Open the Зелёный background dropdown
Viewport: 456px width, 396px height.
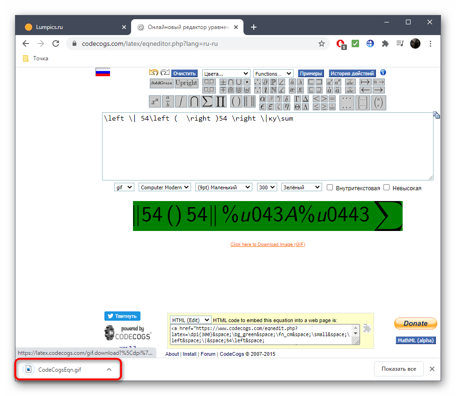pos(302,187)
